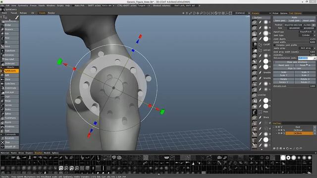The width and height of the screenshot is (317, 178).
Task: Select the Merge tool
Action: tap(10, 101)
